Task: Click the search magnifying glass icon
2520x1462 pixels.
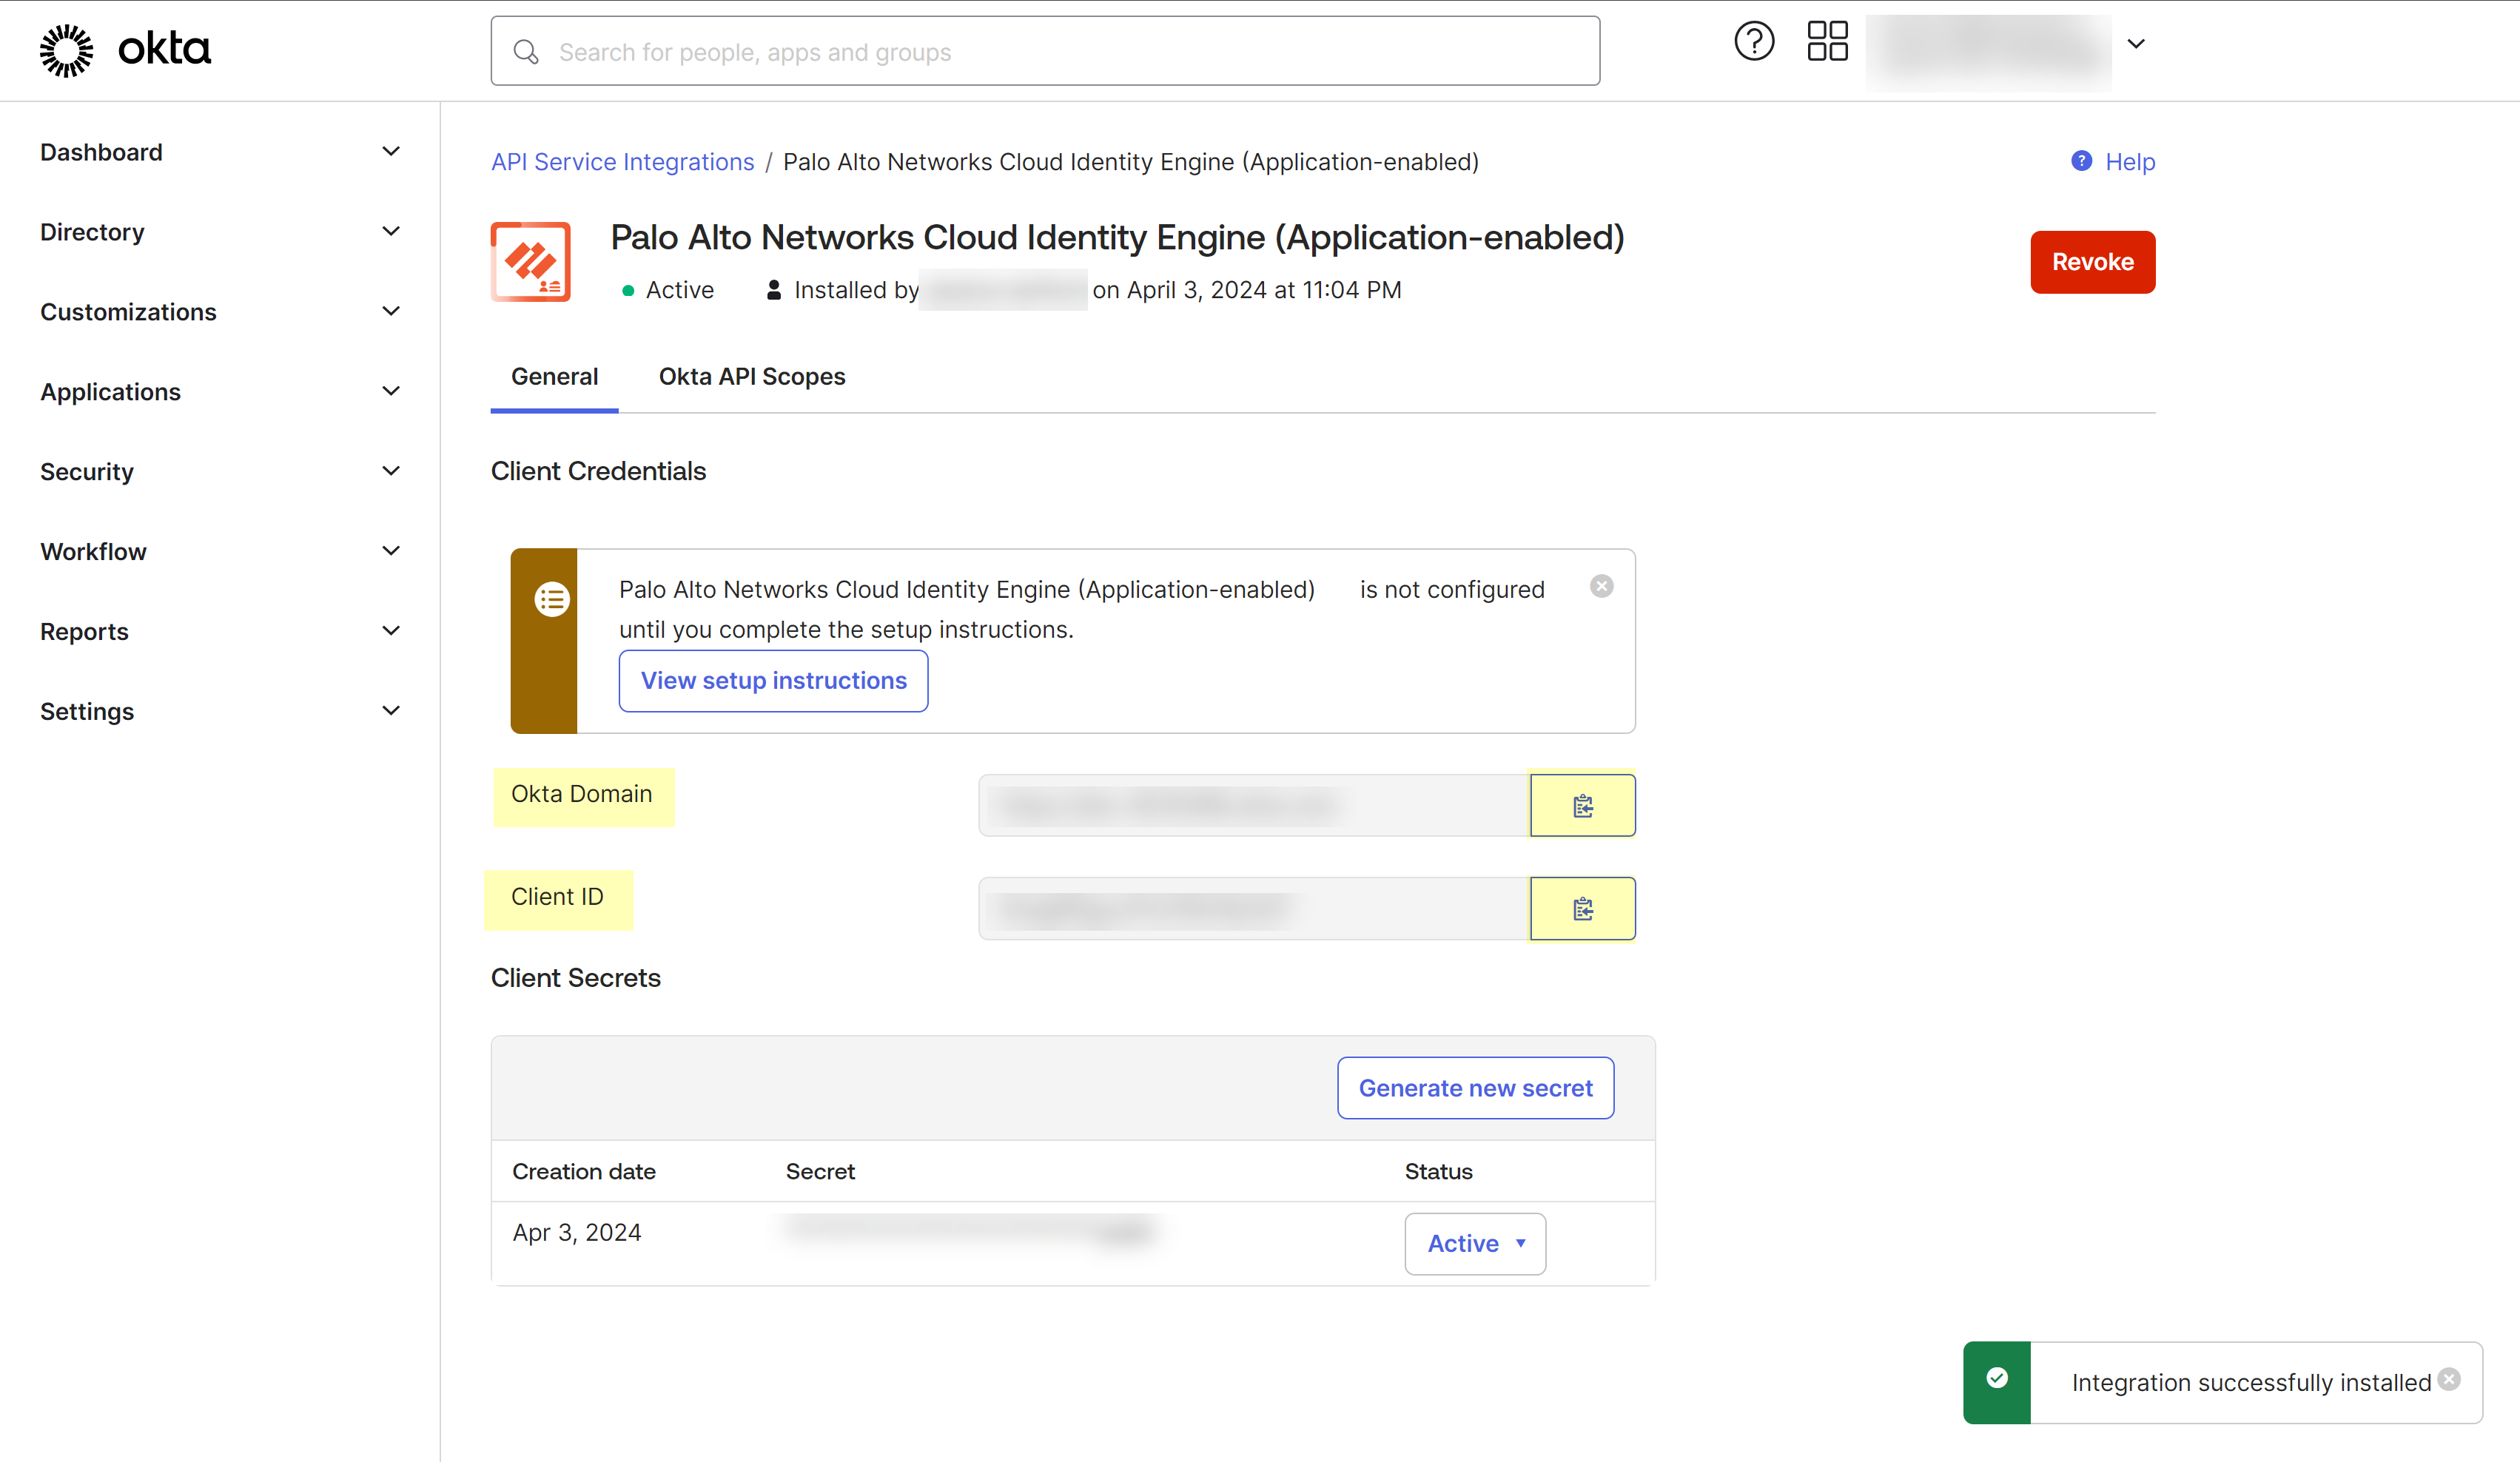Action: pos(527,51)
